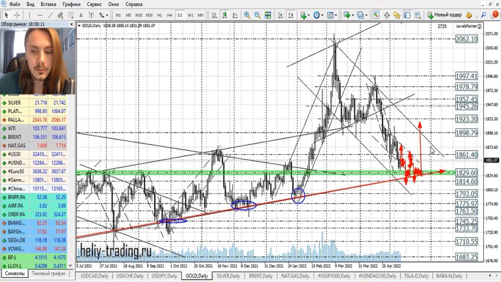Screen dimensions: 501x282
Task: Close the Market Watch panel
Action: (x=72, y=23)
